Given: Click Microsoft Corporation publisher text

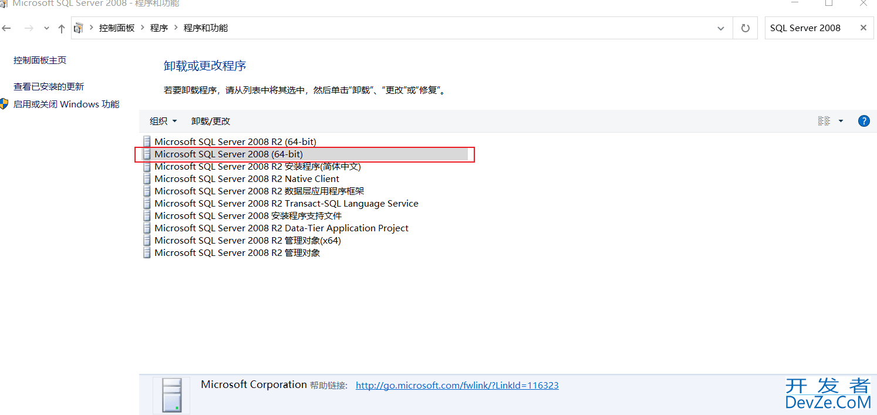Looking at the screenshot, I should [254, 384].
